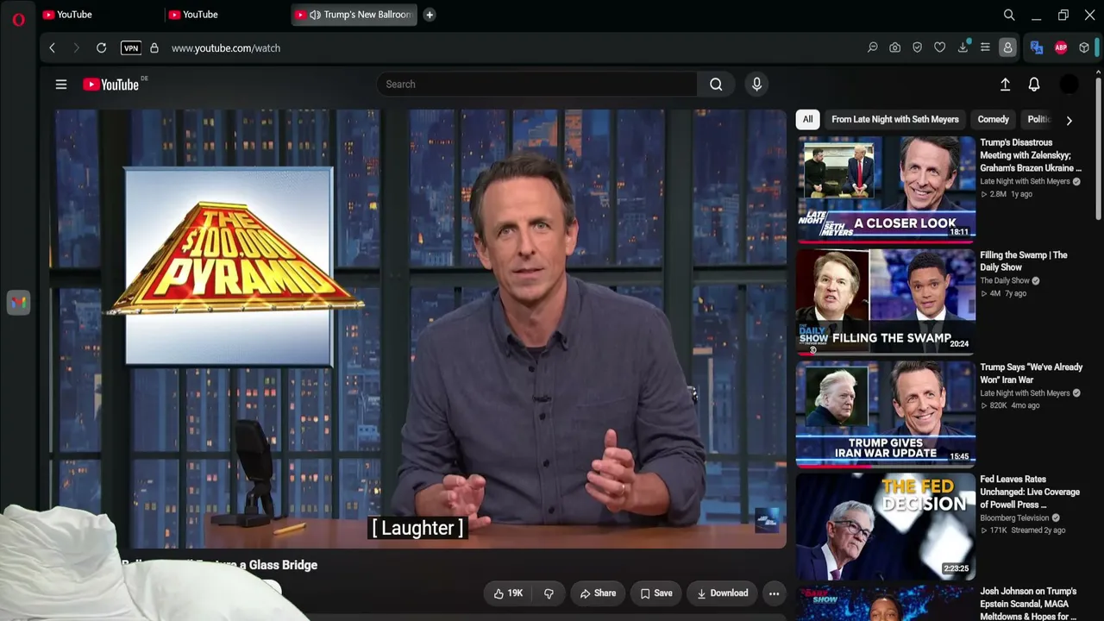The image size is (1104, 621).
Task: Open the privacy protection shield icon
Action: point(918,48)
